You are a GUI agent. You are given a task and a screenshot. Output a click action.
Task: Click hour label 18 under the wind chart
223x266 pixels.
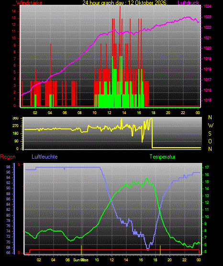[153, 113]
